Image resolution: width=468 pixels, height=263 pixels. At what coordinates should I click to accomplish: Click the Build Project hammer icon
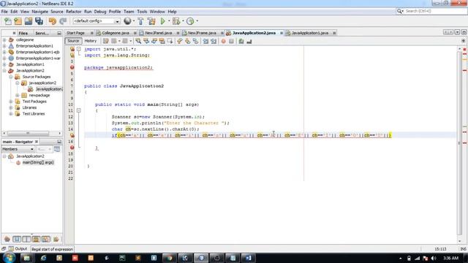pos(140,21)
